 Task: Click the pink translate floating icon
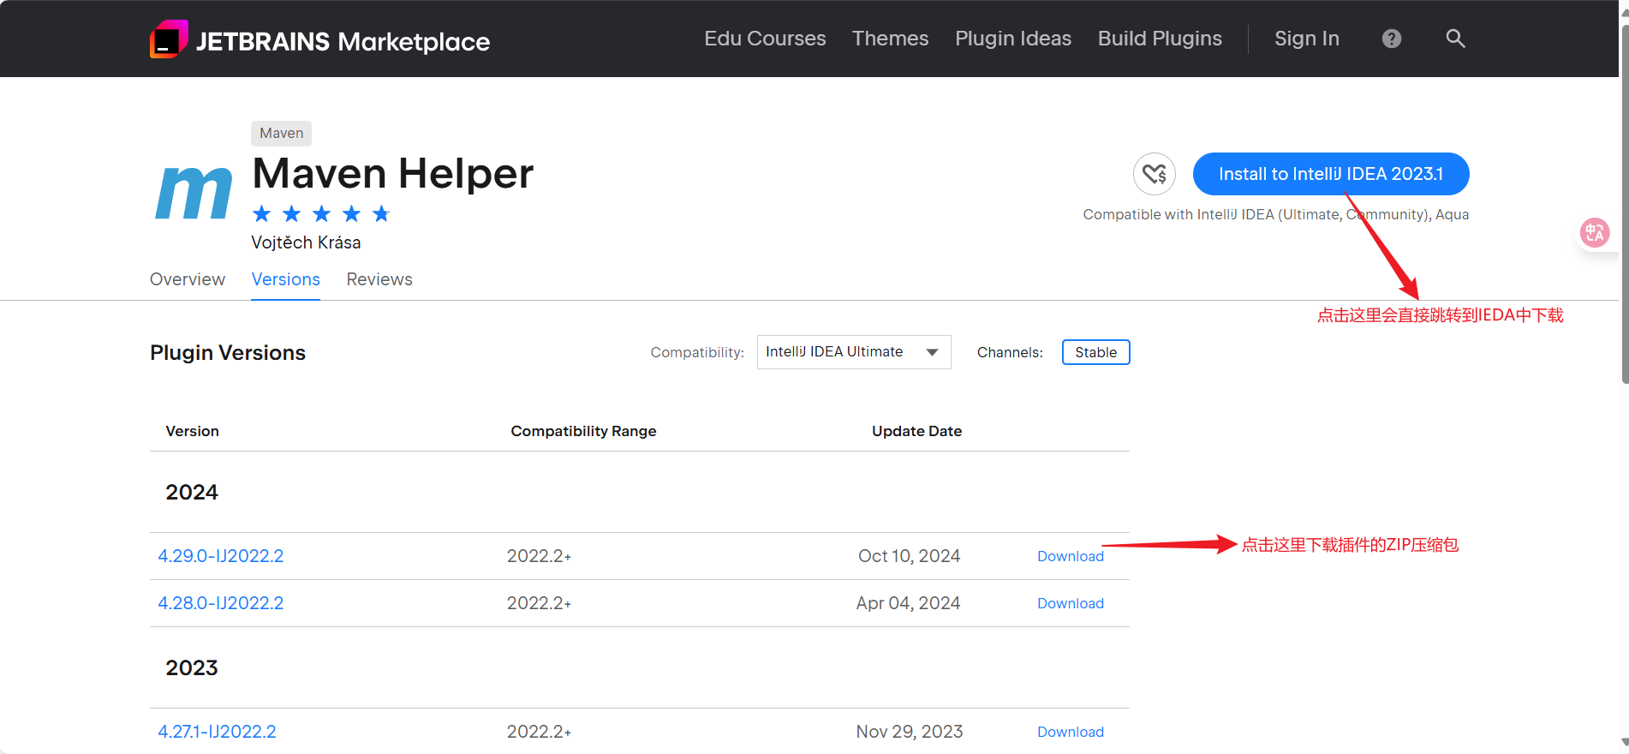click(1595, 232)
